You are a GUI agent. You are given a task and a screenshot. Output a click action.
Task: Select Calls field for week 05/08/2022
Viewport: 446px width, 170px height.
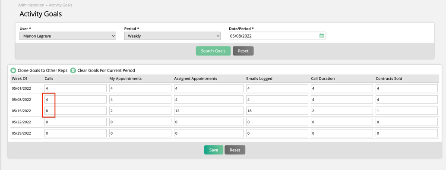tap(76, 100)
